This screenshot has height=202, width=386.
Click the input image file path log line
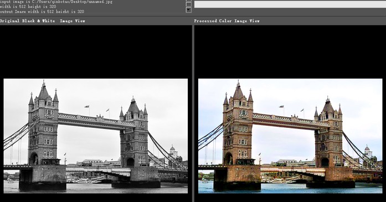pos(56,2)
